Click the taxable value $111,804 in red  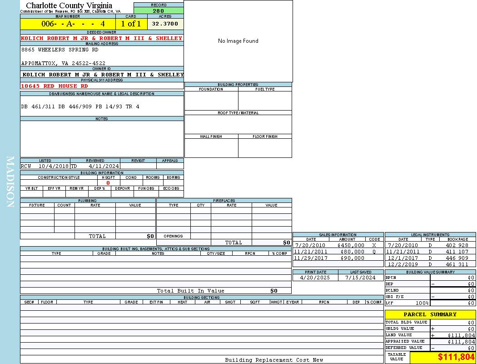456,358
